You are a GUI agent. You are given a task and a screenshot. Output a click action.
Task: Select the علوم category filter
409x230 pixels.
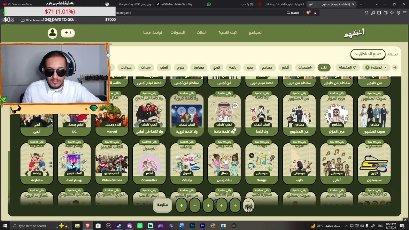(181, 67)
